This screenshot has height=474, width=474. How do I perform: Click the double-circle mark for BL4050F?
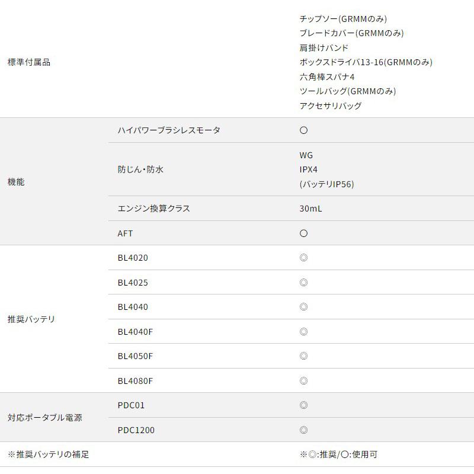304,356
